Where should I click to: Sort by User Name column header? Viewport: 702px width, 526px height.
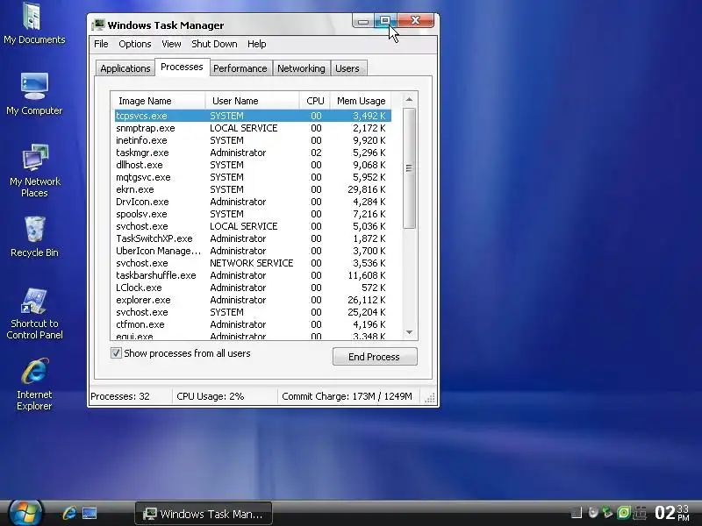253,101
